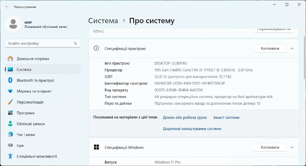Open Мережа та Інтернет Wi-Fi icon
Image resolution: width=306 pixels, height=166 pixels.
click(10, 91)
